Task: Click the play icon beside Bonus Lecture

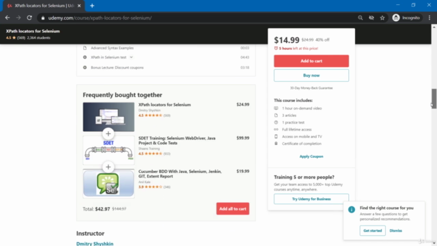Action: click(x=85, y=68)
